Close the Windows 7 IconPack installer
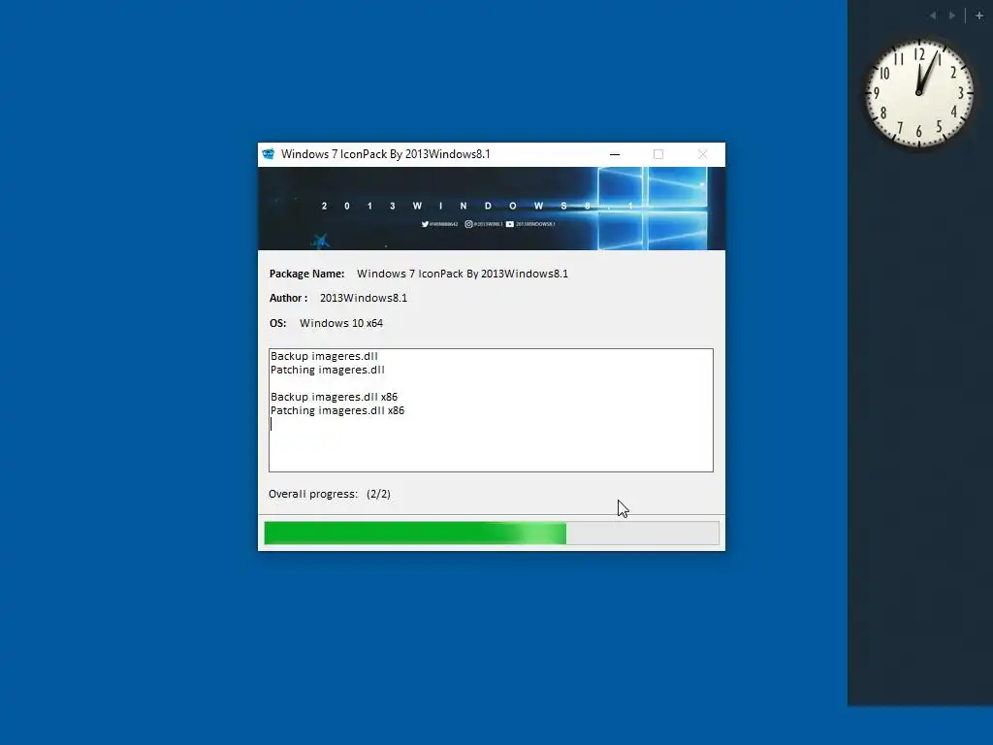The image size is (993, 745). click(702, 154)
